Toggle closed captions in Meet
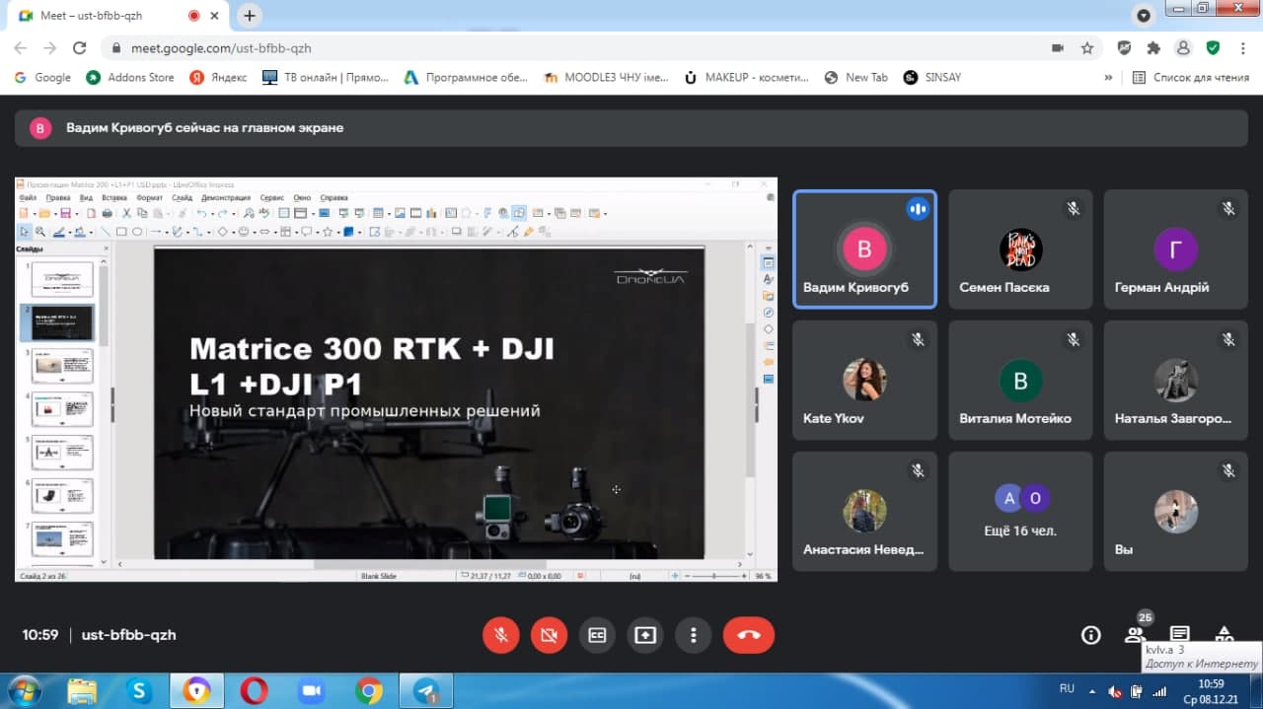The image size is (1263, 709). click(597, 635)
